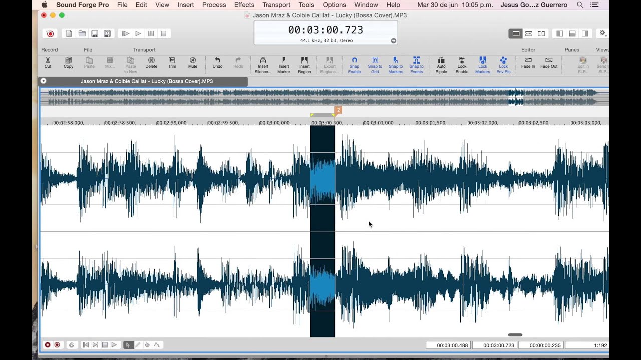The width and height of the screenshot is (641, 360).
Task: Select the single editor view layout
Action: click(x=516, y=34)
